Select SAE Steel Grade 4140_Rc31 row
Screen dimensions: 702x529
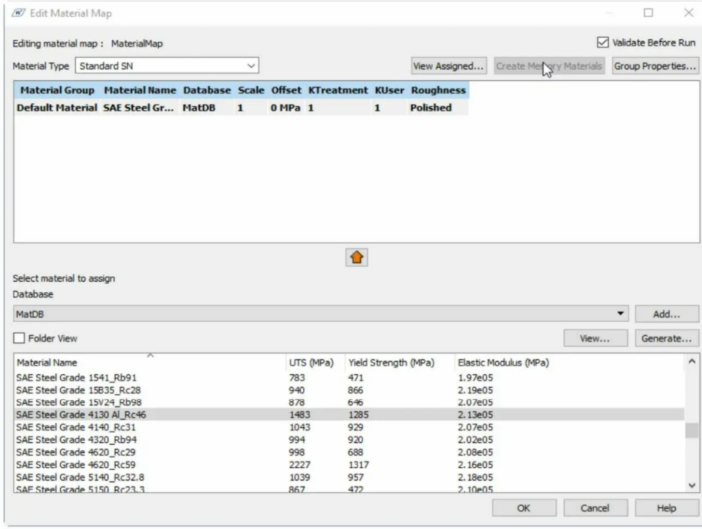[x=76, y=427]
